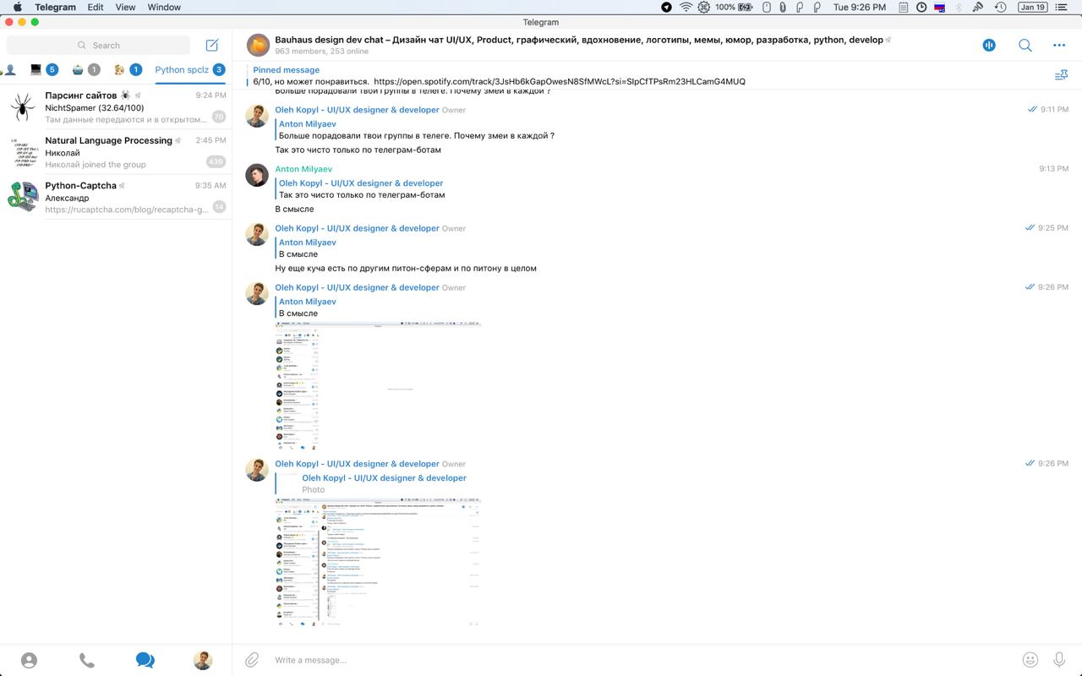
Task: Click quoted reply 'Больше порадовали твои группы'
Action: (x=416, y=130)
